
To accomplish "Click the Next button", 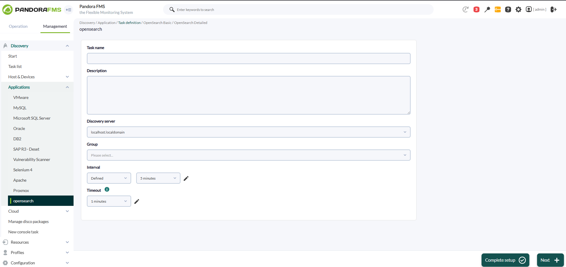I will (550, 260).
